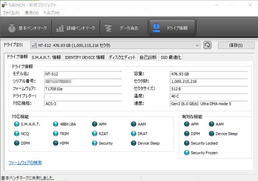The image size is (258, 181).
Task: Select the ドライブ情報 sub-tab
Action: [17, 57]
